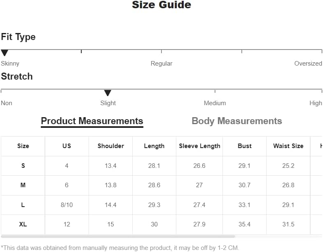Viewport: 323px width, 252px height.
Task: Click the 8/10 US size cell
Action: coord(67,205)
